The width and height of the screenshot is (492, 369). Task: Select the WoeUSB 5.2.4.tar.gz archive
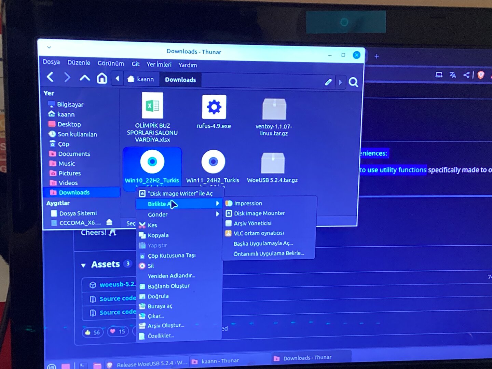(273, 163)
